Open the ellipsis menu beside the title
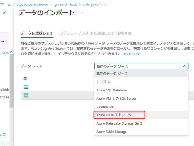This screenshot has width=194, height=146. point(83,13)
